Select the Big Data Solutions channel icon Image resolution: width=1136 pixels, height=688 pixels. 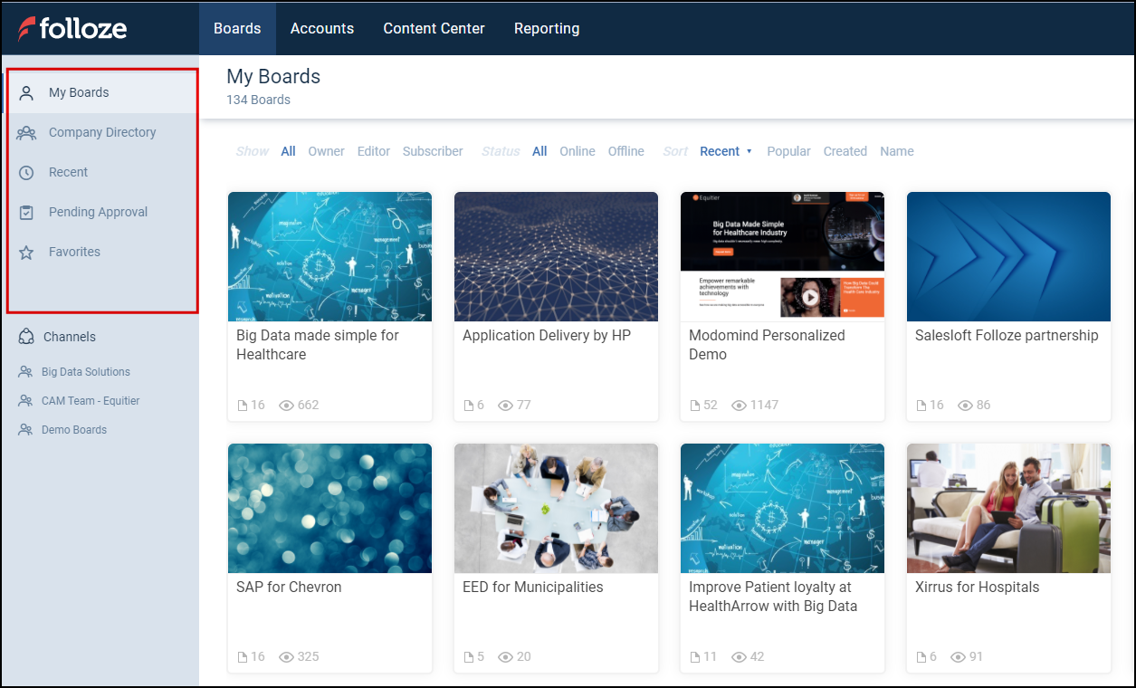25,371
